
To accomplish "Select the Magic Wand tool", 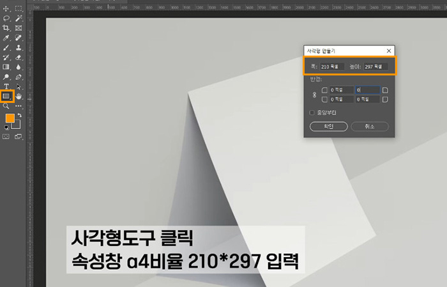I will (x=19, y=19).
